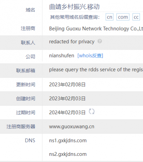
Task: Click the creation date 2023年02月03日
Action: pyautogui.click(x=67, y=99)
